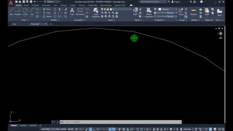Image resolution: width=233 pixels, height=131 pixels.
Task: Open the Start file tab
Action: (x=15, y=24)
